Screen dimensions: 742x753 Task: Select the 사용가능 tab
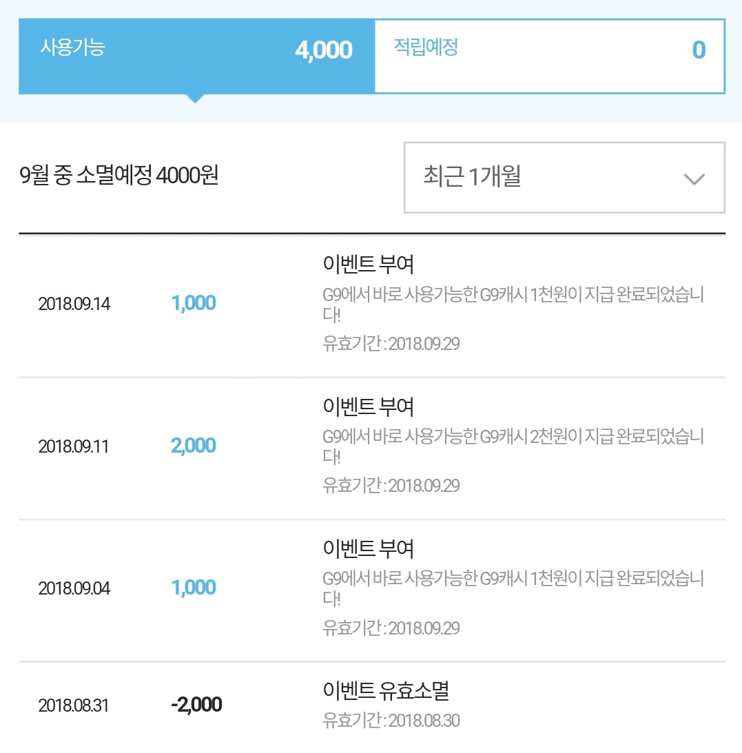72,48
